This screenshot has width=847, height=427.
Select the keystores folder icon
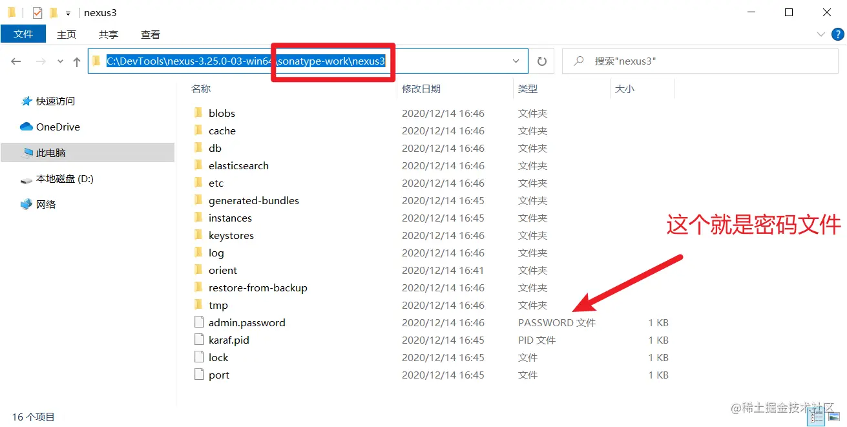tap(198, 235)
